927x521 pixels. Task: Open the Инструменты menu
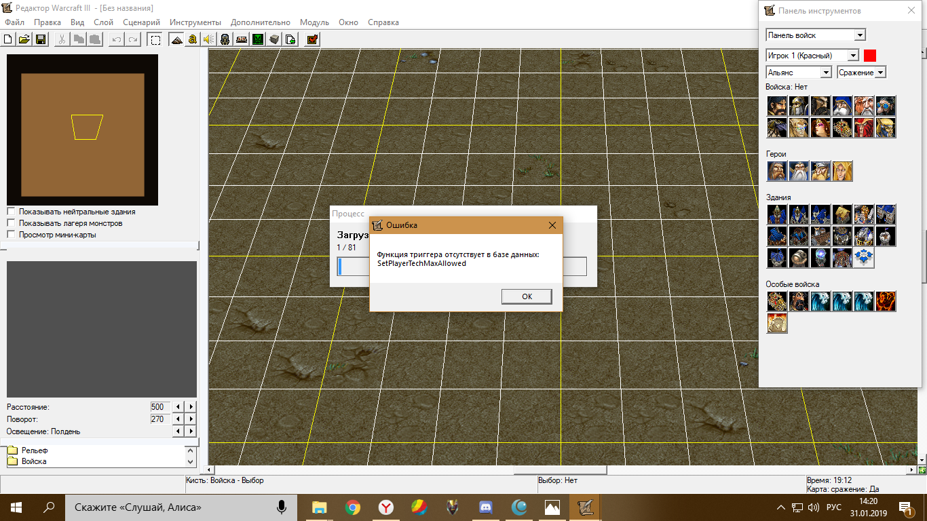coord(195,22)
